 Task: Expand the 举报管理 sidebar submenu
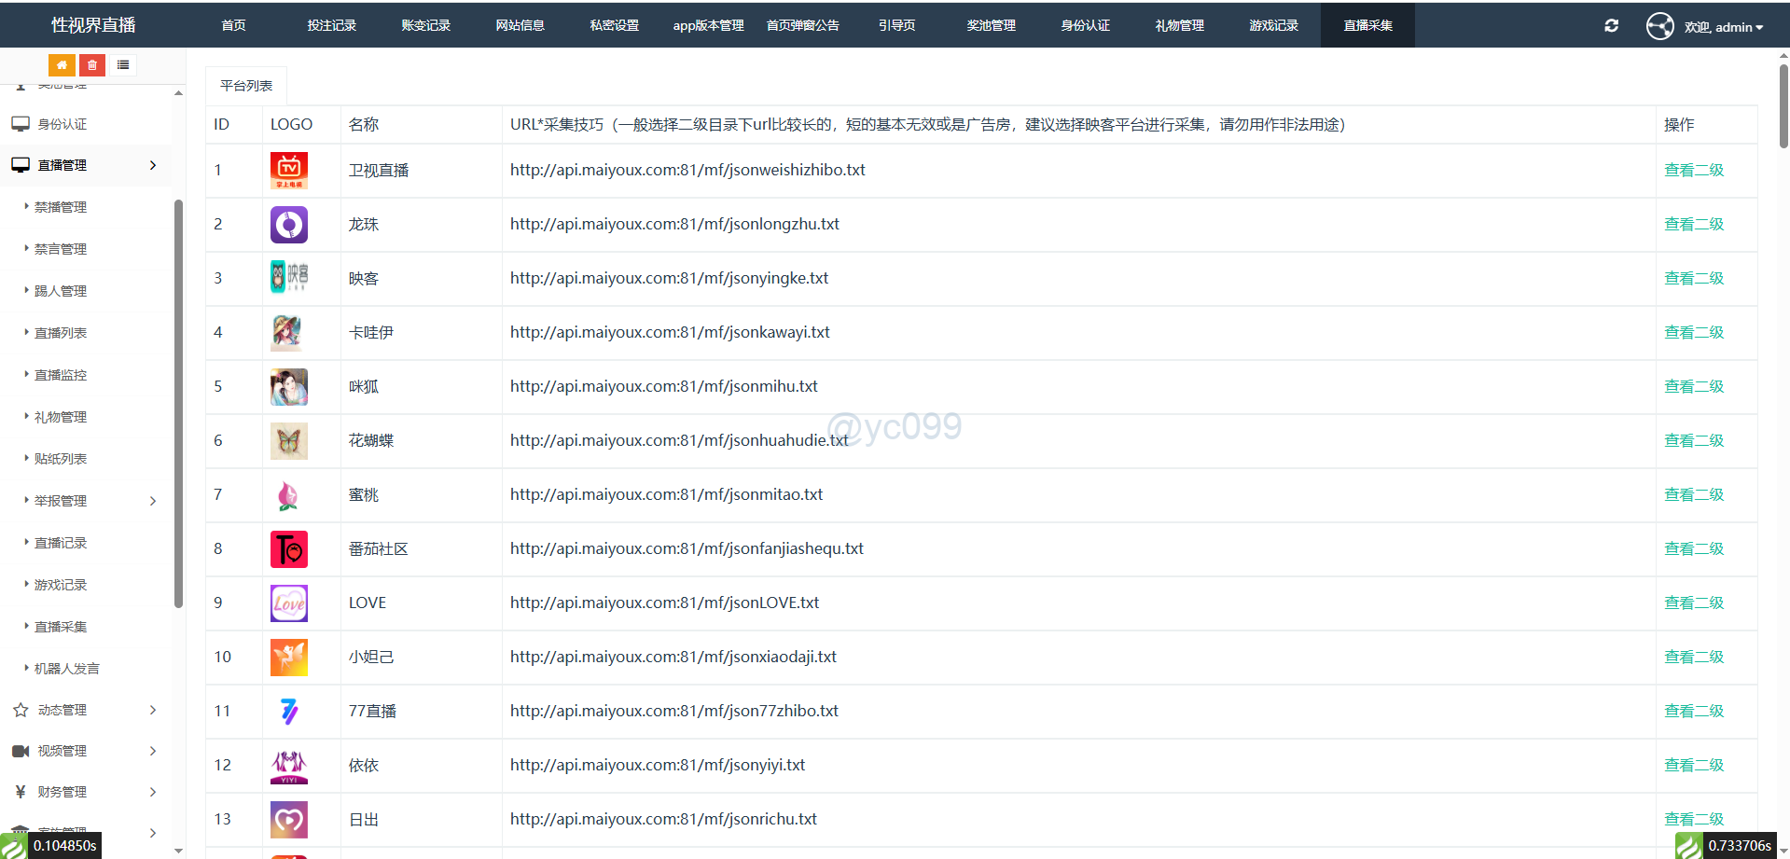[x=153, y=501]
